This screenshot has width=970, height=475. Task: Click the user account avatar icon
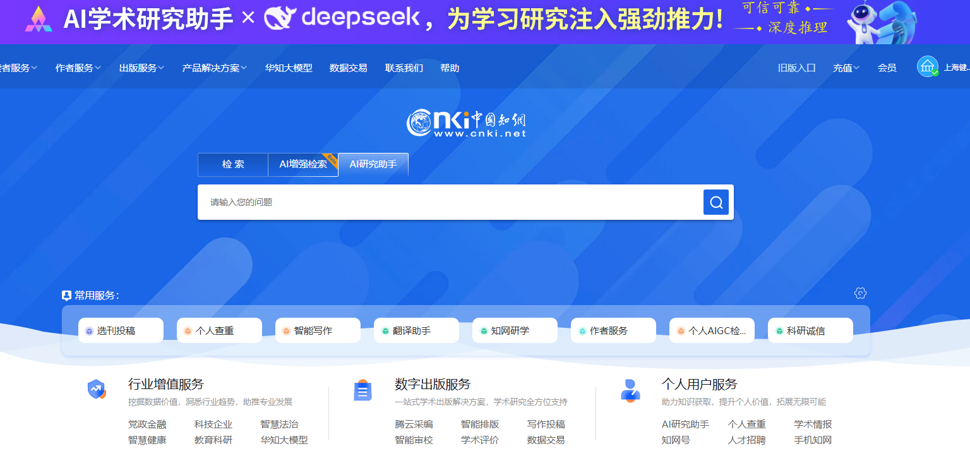click(927, 67)
